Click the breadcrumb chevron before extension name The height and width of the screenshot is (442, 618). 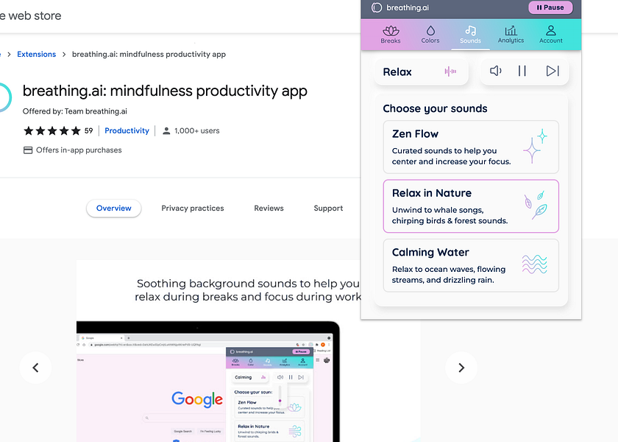[x=64, y=55]
